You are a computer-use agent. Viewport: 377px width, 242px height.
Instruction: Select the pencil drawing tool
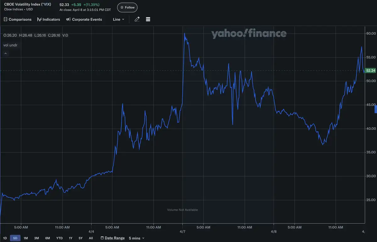[137, 19]
